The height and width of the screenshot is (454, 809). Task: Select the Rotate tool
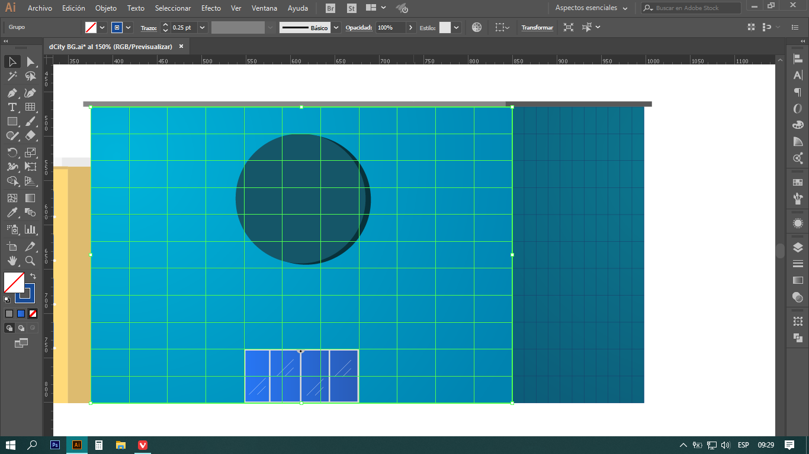click(x=12, y=153)
